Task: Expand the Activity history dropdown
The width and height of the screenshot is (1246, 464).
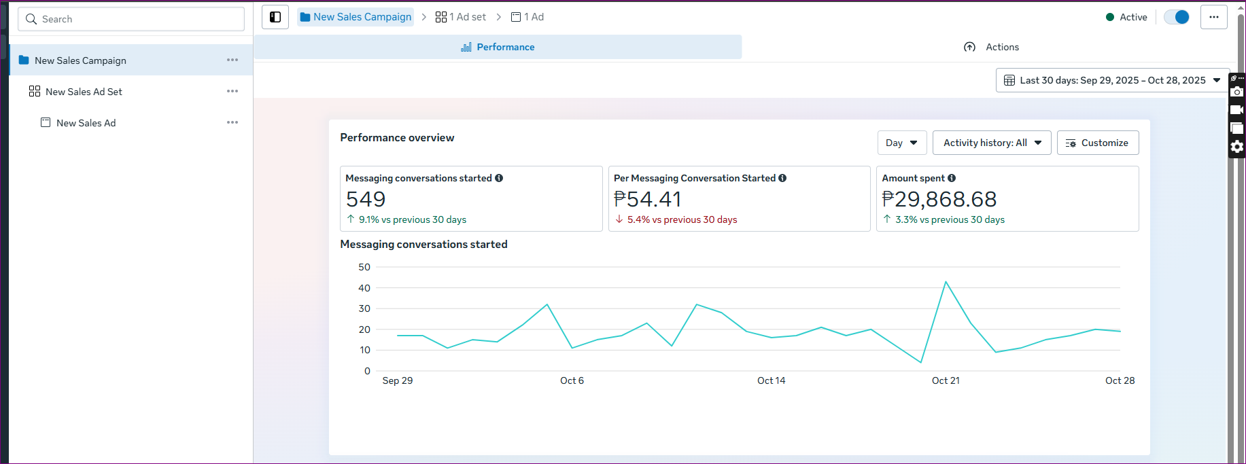Action: 992,143
